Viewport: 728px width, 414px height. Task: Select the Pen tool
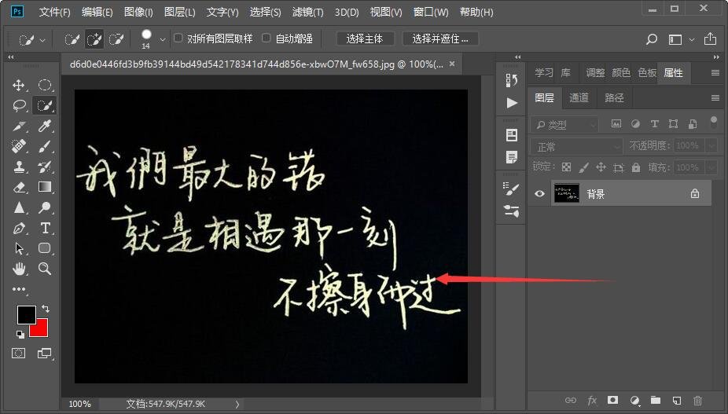[19, 228]
